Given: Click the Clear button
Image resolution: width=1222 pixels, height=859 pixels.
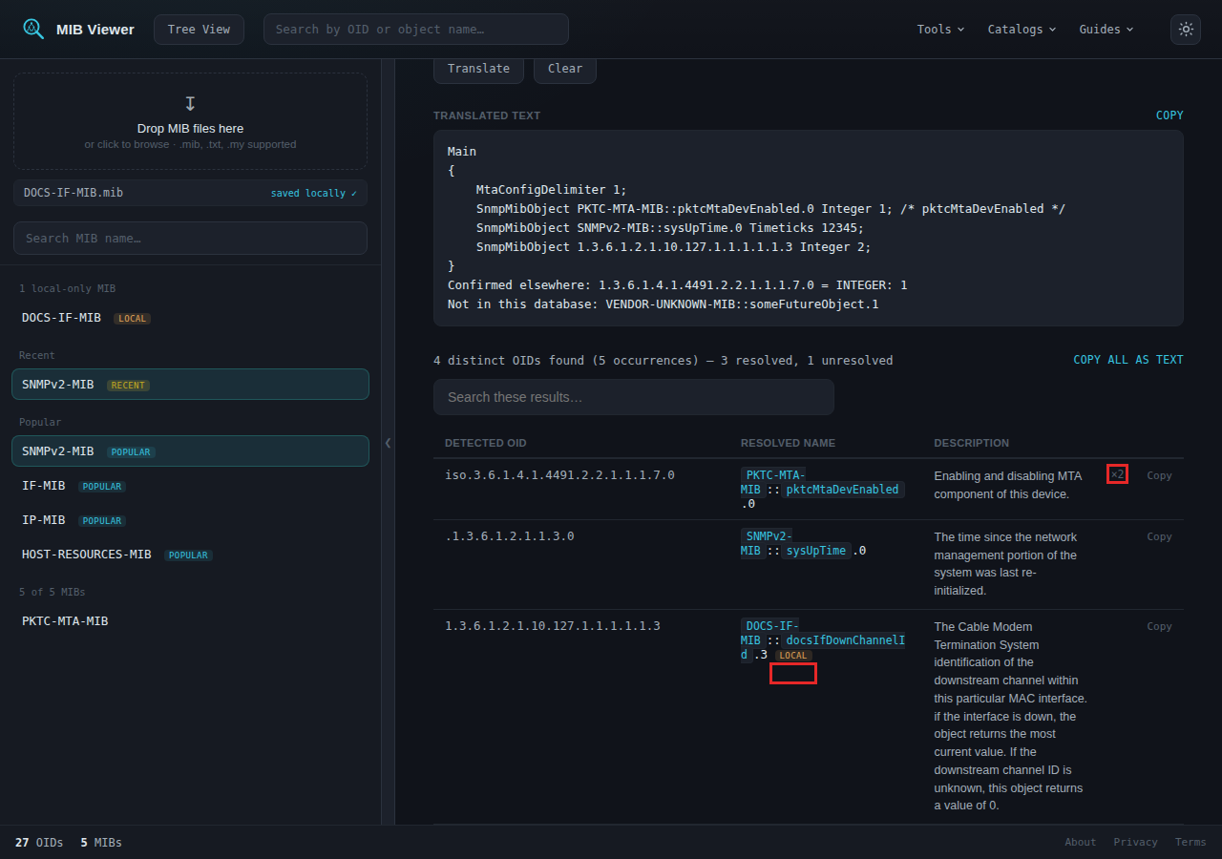Looking at the screenshot, I should [x=565, y=69].
